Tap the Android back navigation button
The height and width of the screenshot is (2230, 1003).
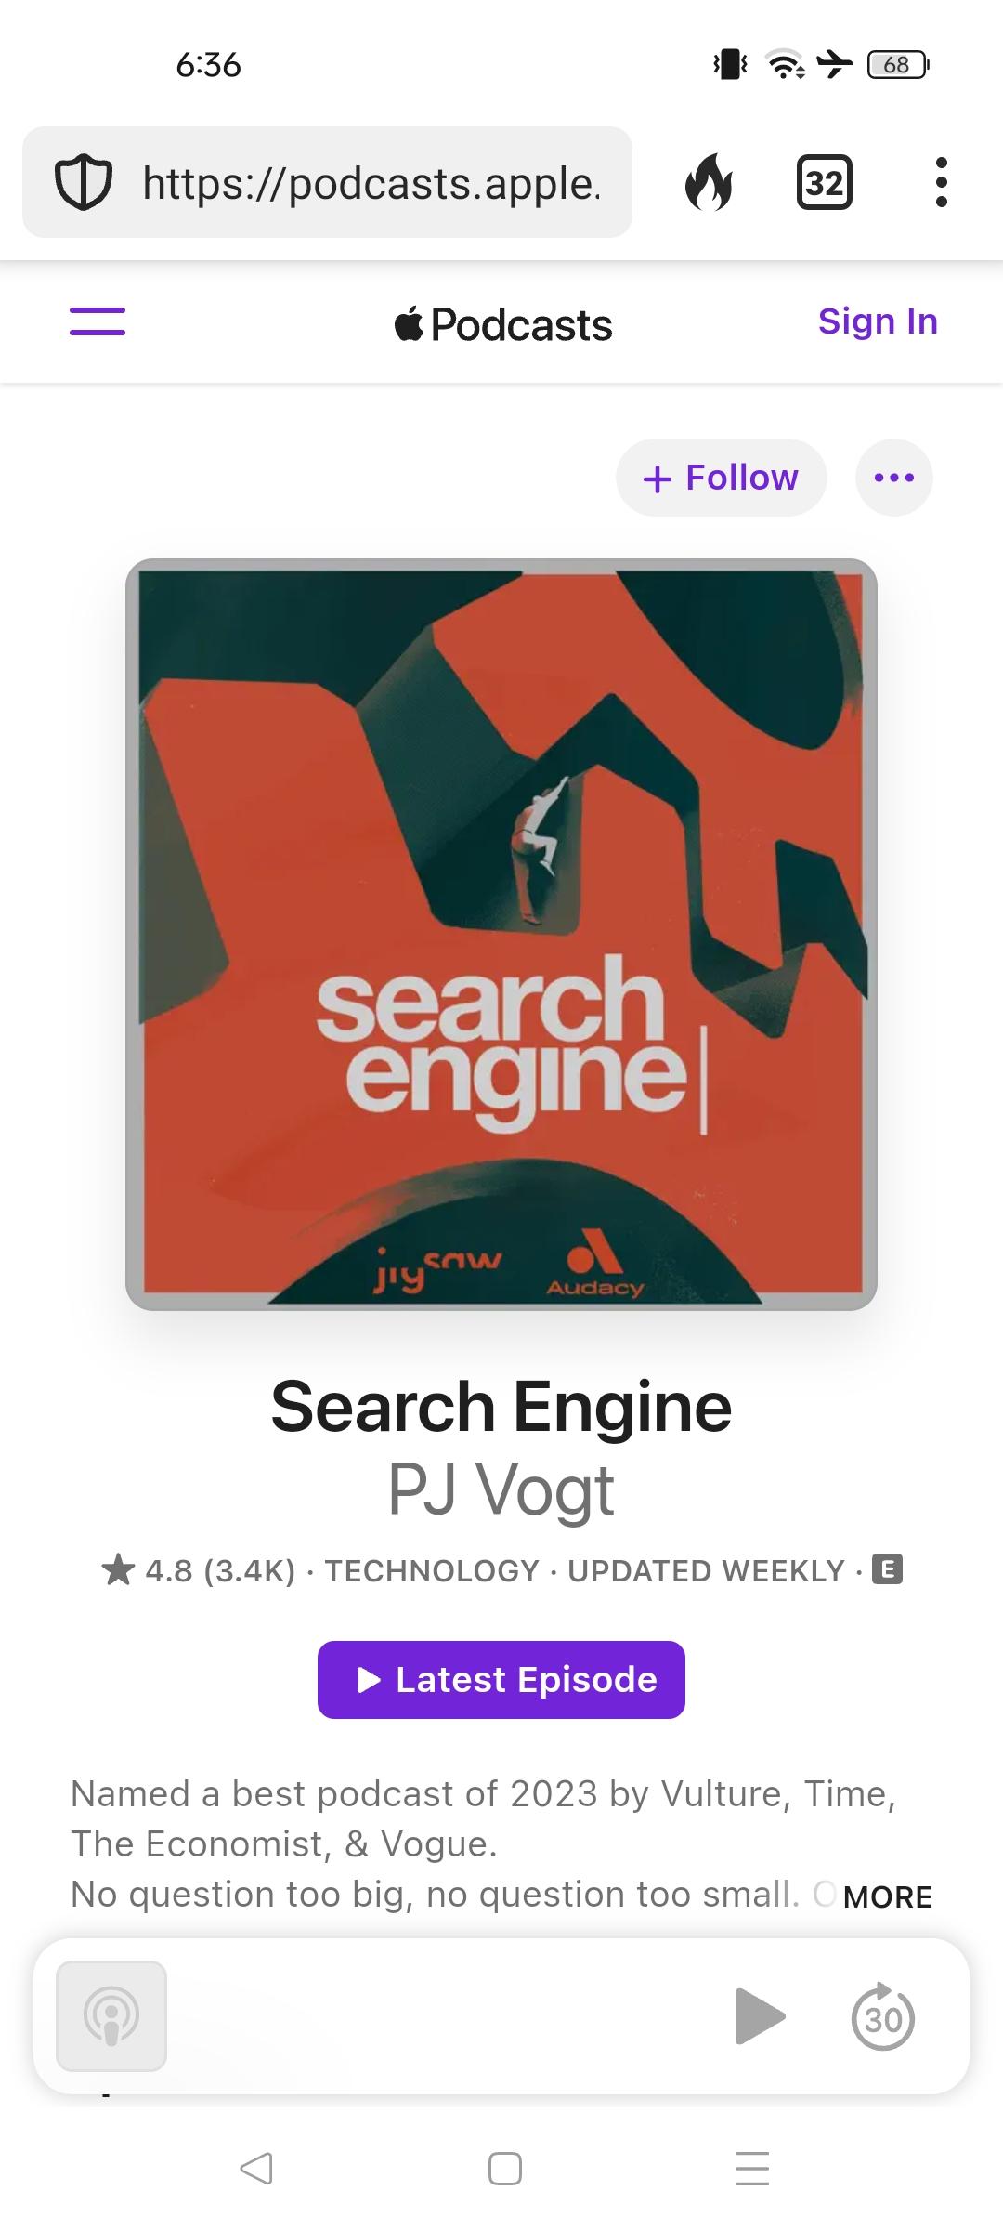pos(256,2168)
